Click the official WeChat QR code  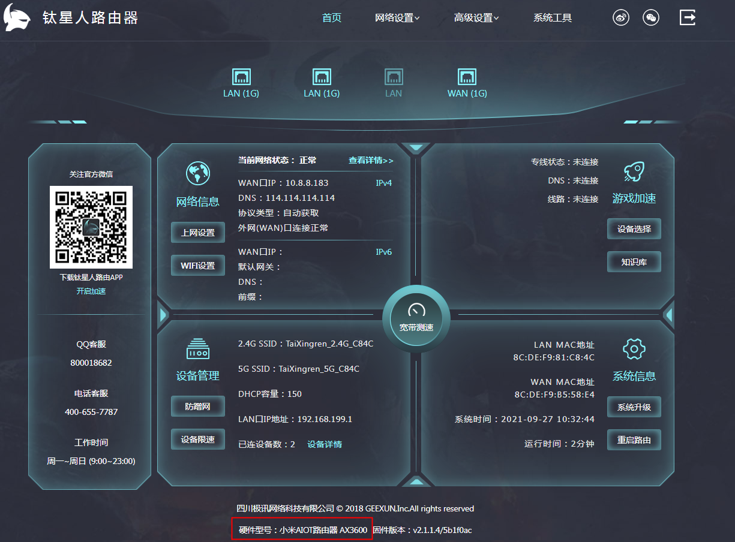click(91, 228)
